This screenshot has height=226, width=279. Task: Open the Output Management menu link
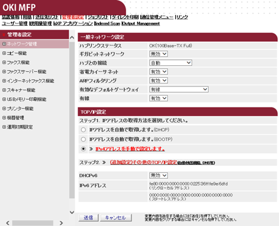click(141, 24)
